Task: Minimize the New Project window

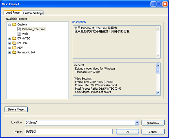Action: (153, 4)
